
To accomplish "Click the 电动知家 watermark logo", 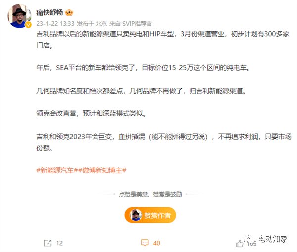I will [266, 239].
